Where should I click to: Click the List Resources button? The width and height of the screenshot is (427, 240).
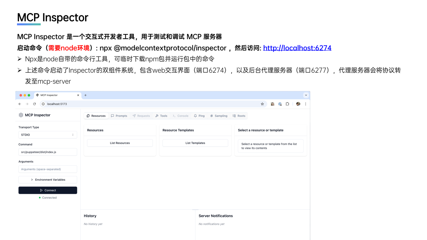click(120, 143)
